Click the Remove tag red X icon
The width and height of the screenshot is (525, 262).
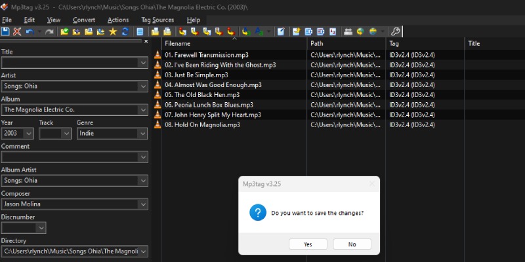click(x=17, y=31)
